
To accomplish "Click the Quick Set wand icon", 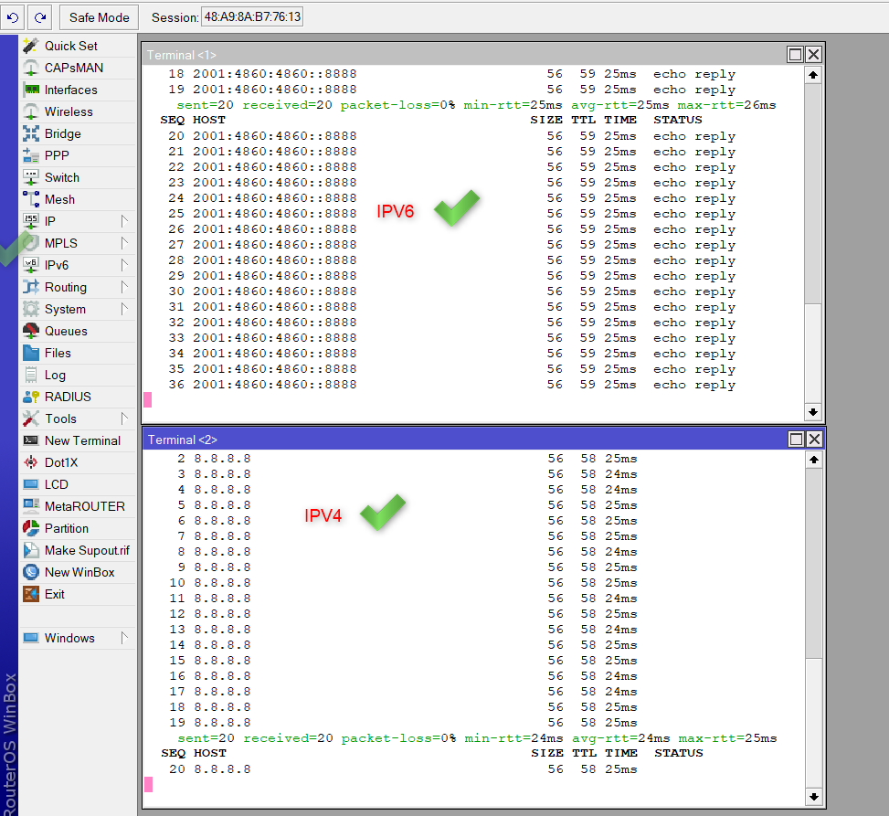I will pos(31,46).
